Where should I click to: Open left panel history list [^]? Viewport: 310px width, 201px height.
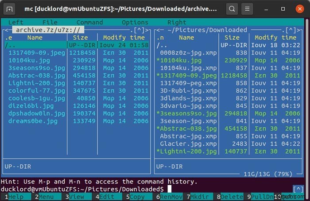click(139, 30)
